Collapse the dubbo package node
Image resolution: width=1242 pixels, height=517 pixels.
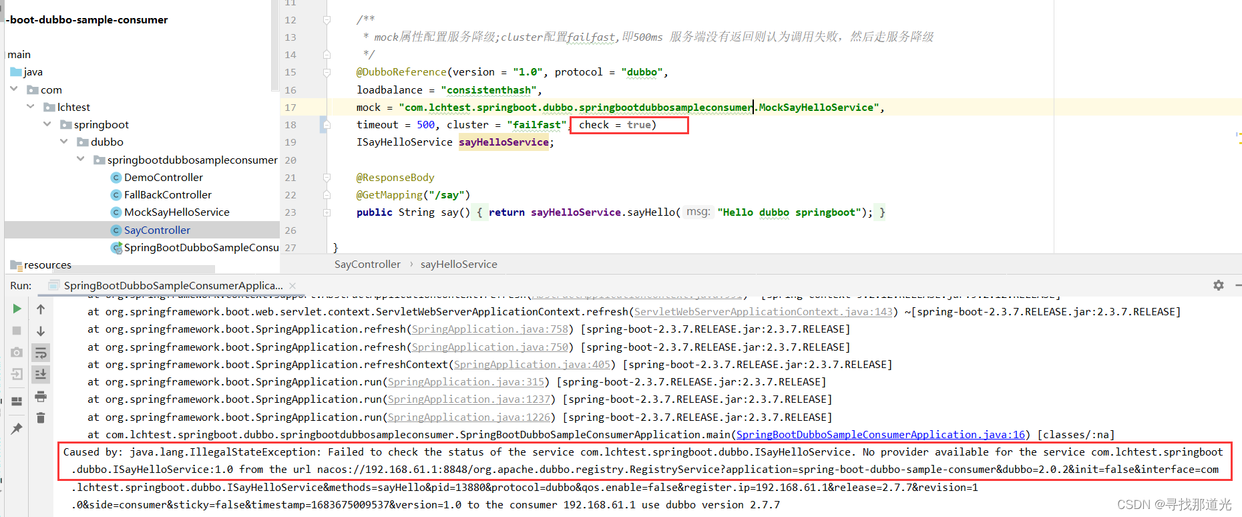pyautogui.click(x=64, y=141)
